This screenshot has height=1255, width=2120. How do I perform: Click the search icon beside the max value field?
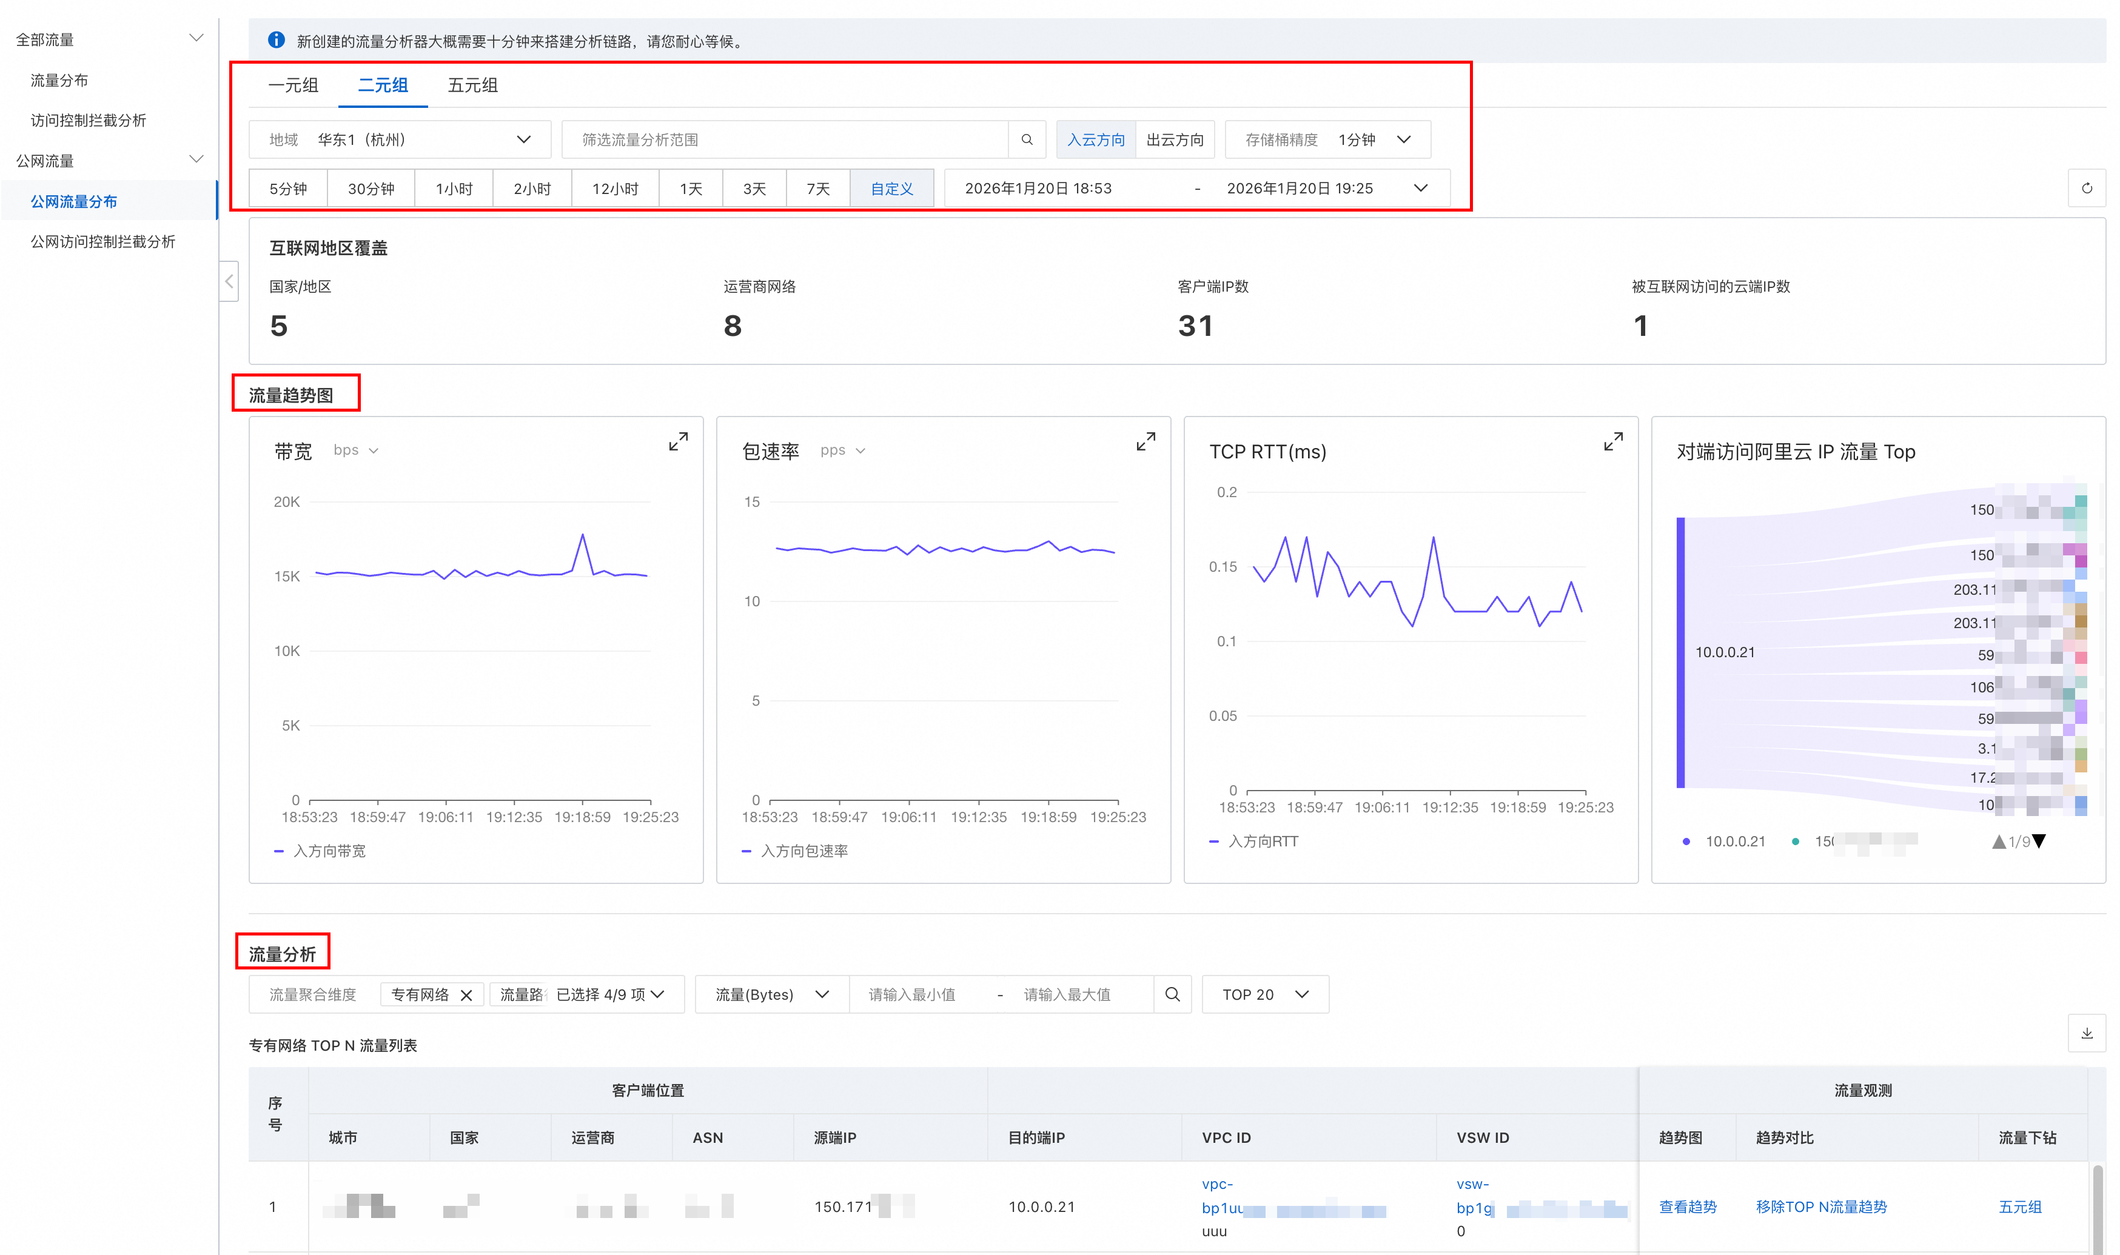[1172, 994]
